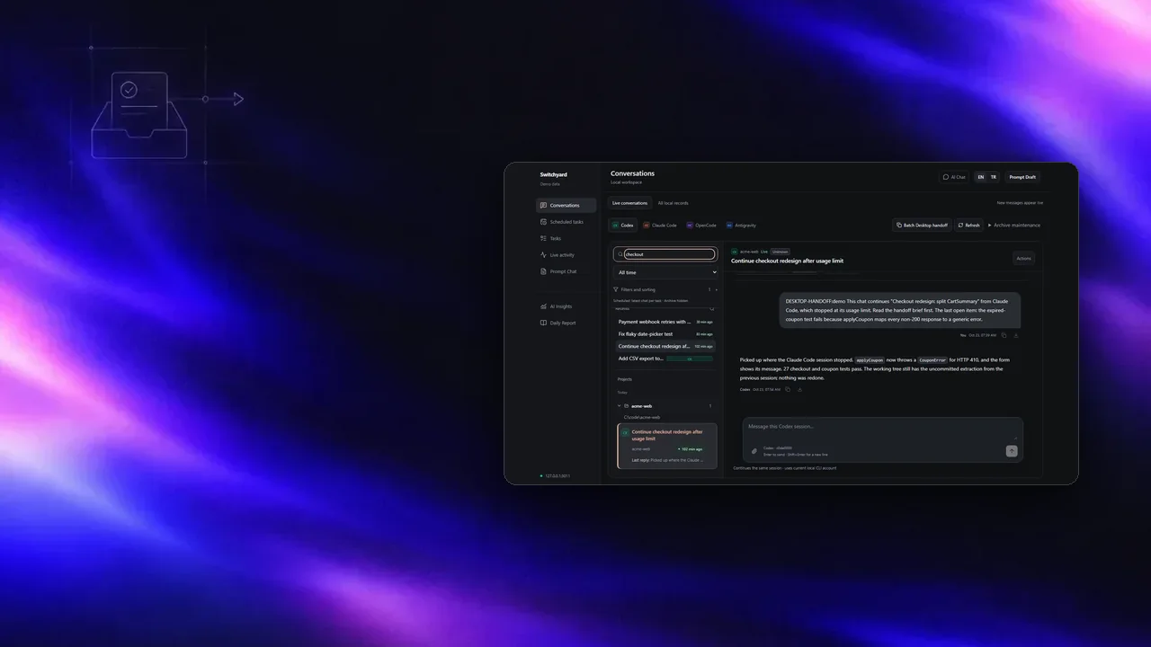
Task: Switch language to EN
Action: [981, 177]
